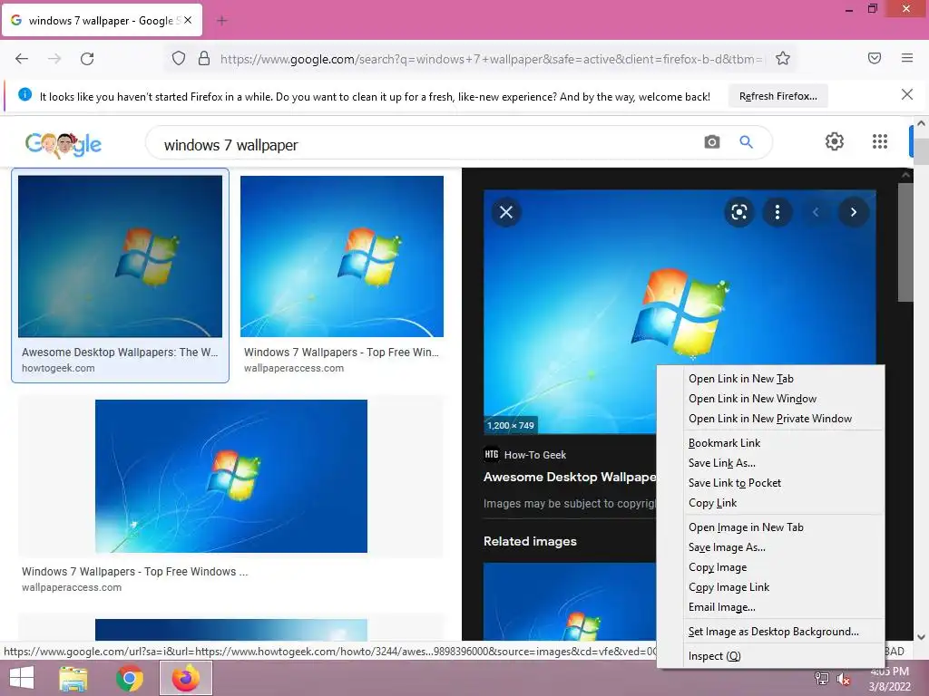Open a new browser tab

click(x=221, y=21)
